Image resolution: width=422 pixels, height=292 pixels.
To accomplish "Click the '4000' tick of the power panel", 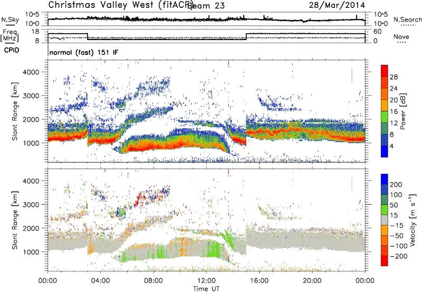I will click(31, 72).
